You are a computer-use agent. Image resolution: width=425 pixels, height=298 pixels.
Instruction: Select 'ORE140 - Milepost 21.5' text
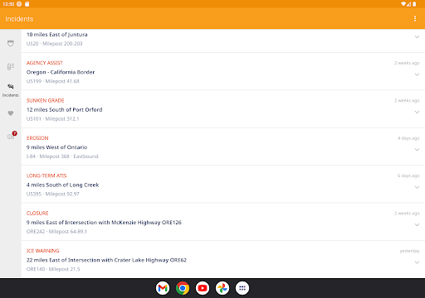[53, 269]
